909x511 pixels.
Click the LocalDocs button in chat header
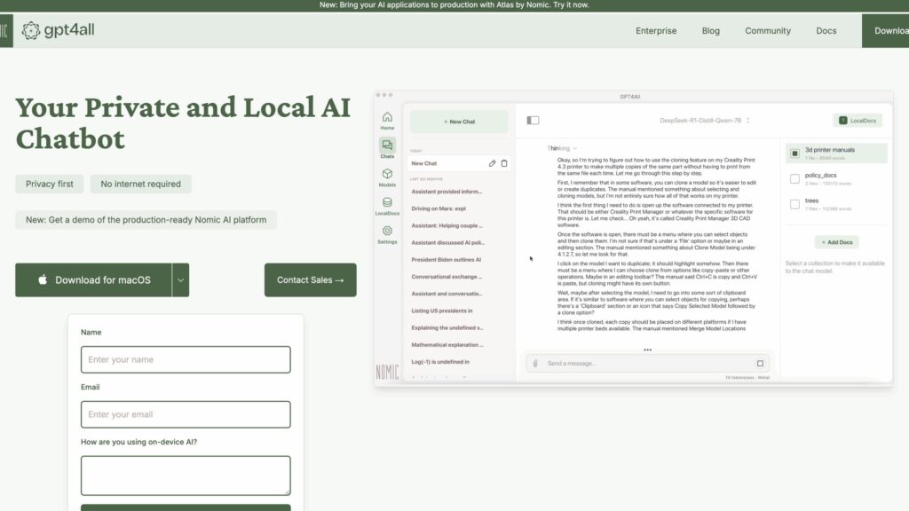pyautogui.click(x=858, y=121)
